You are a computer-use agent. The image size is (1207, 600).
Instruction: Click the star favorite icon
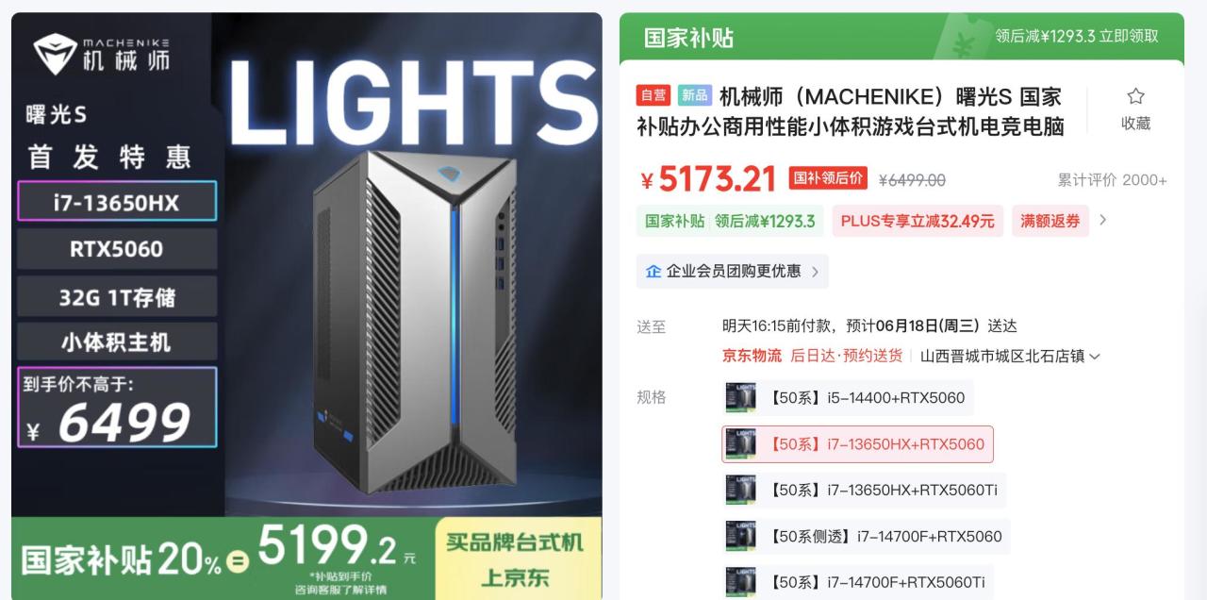tap(1135, 96)
